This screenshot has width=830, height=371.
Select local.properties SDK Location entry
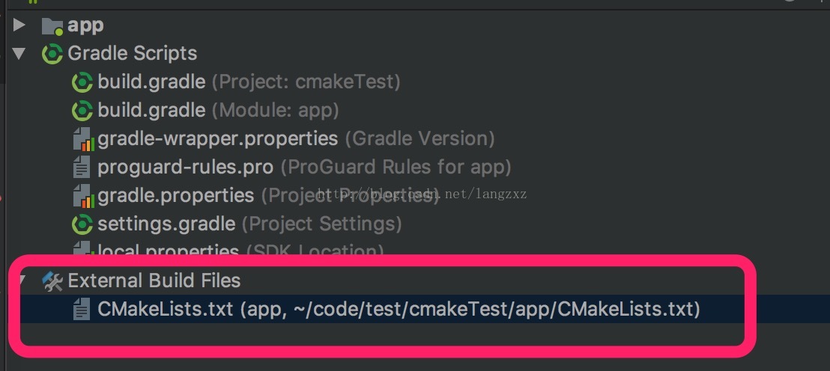pos(240,249)
